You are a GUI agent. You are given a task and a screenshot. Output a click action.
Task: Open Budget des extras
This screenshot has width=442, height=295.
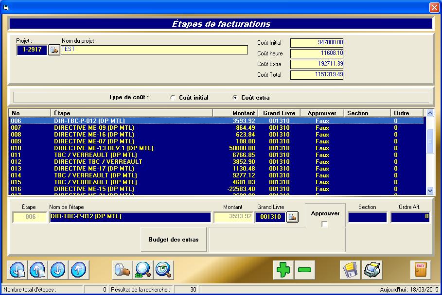174,240
